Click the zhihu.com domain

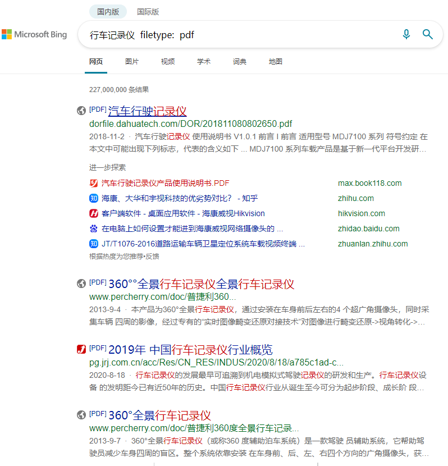(355, 198)
